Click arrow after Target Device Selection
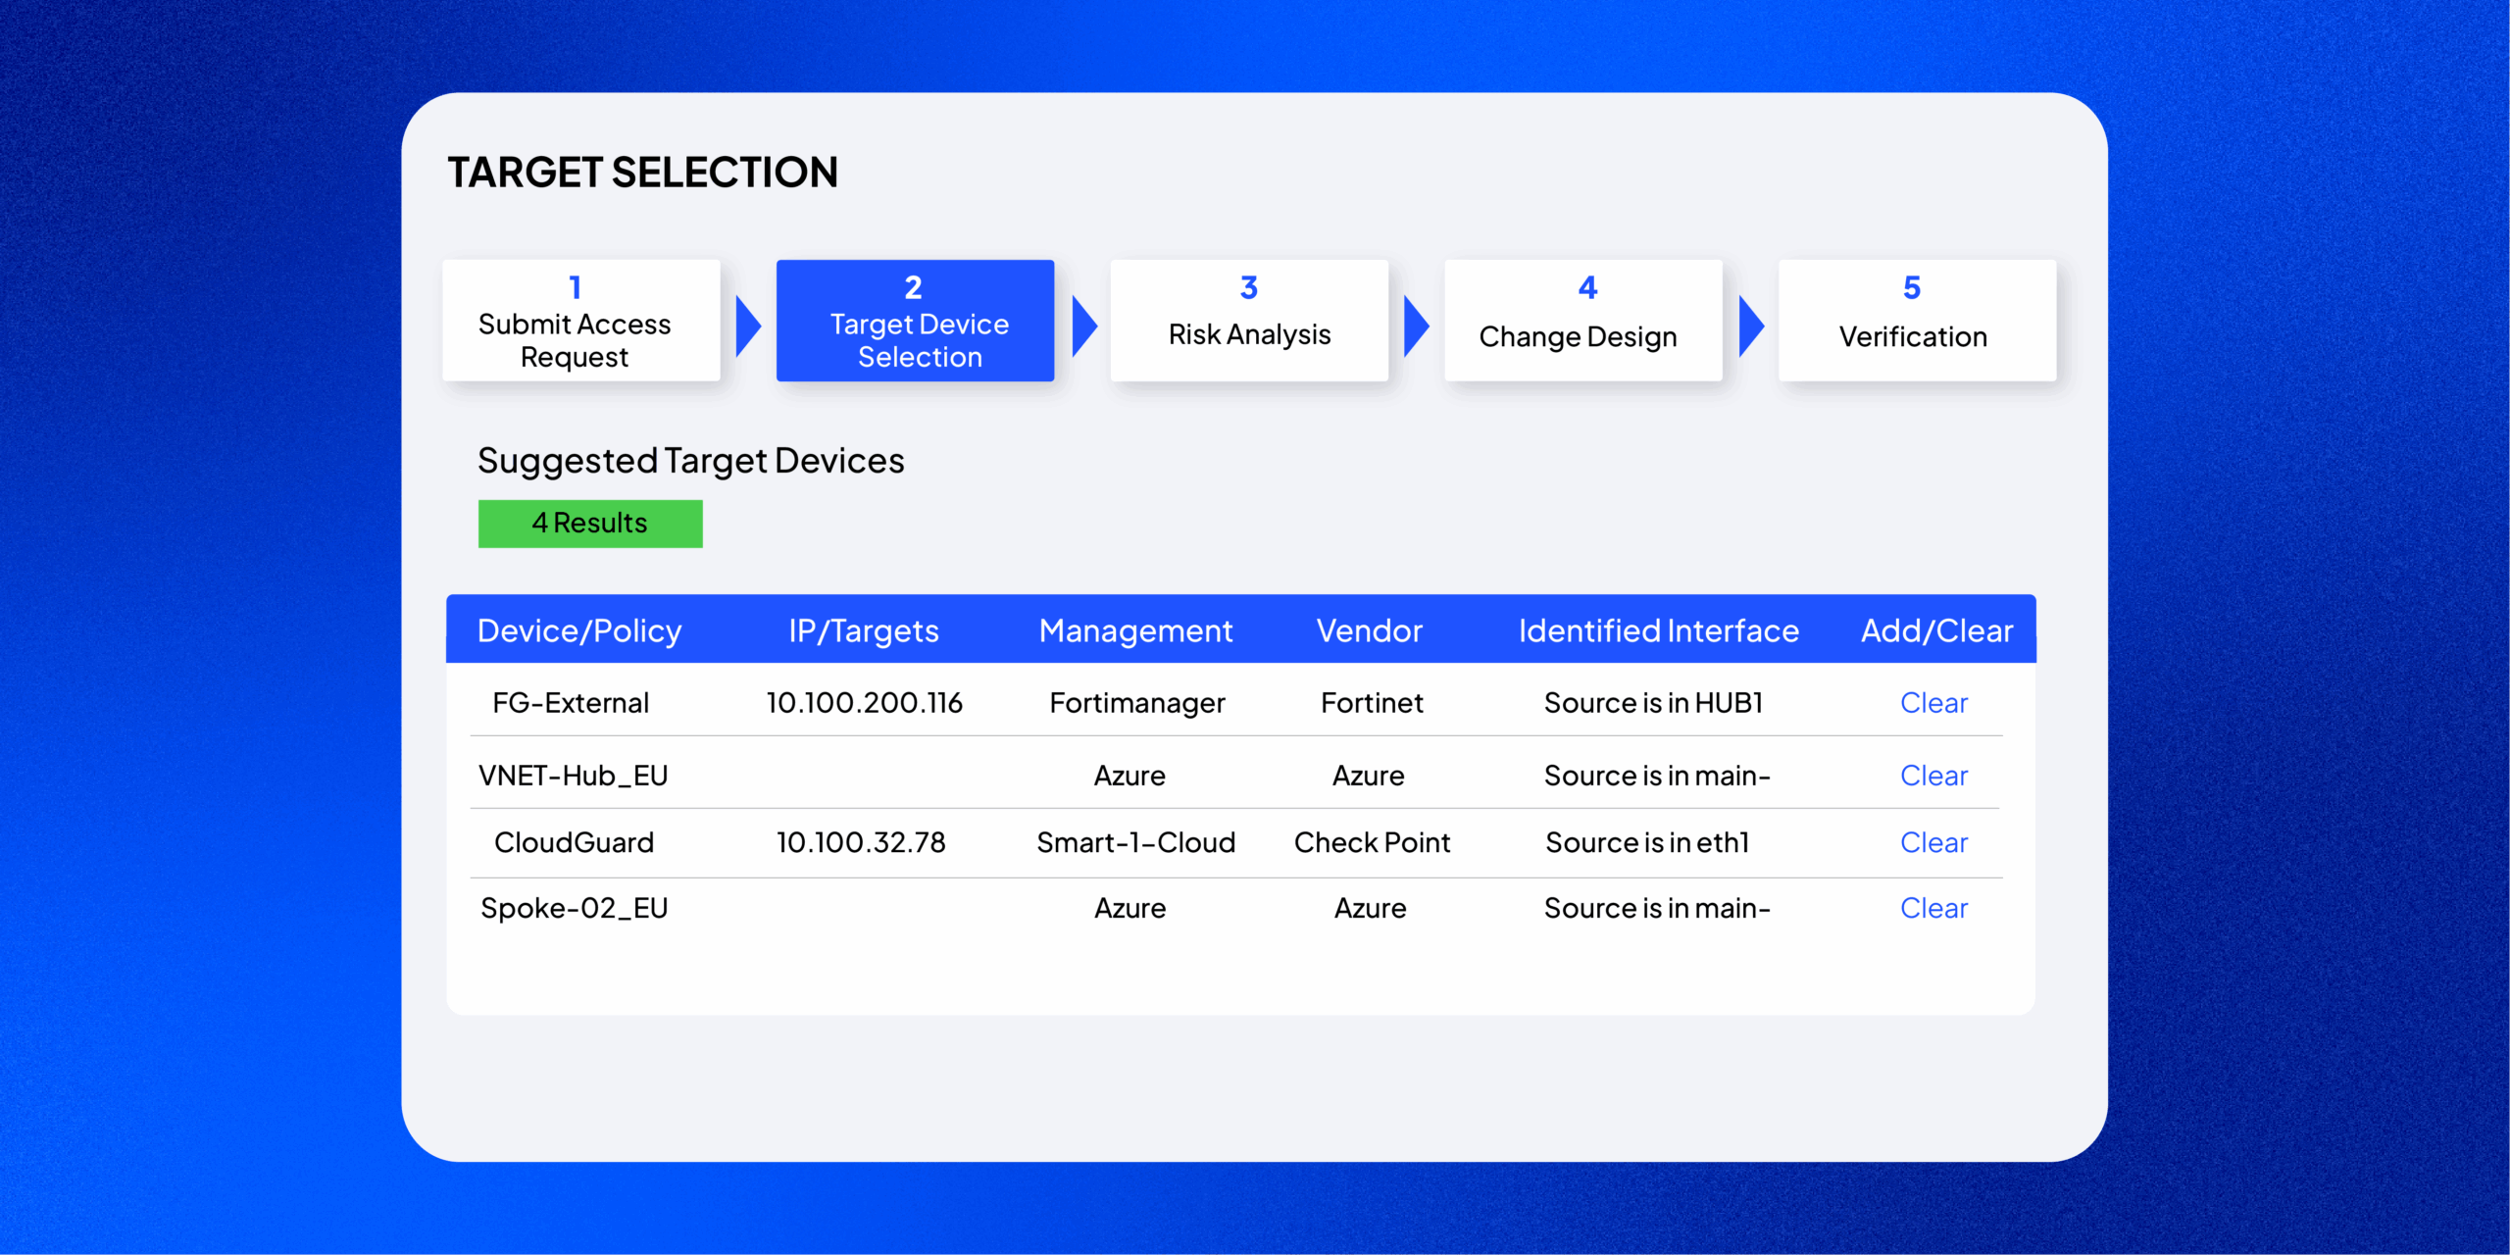2510x1255 pixels. click(1083, 326)
